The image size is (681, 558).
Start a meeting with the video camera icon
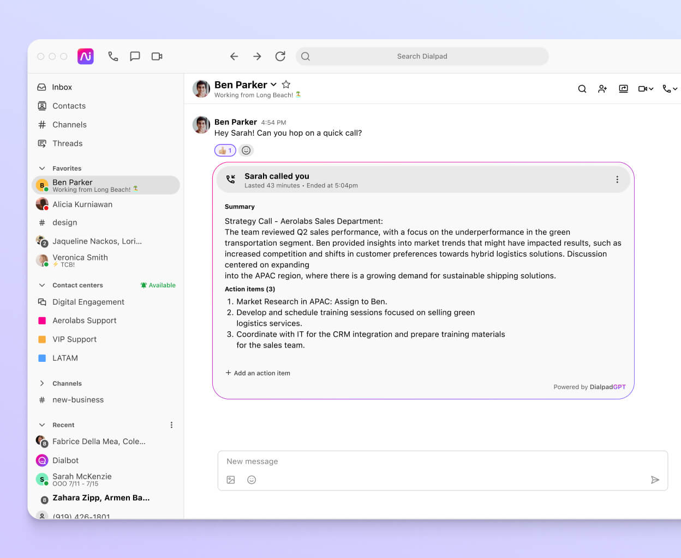pyautogui.click(x=157, y=56)
